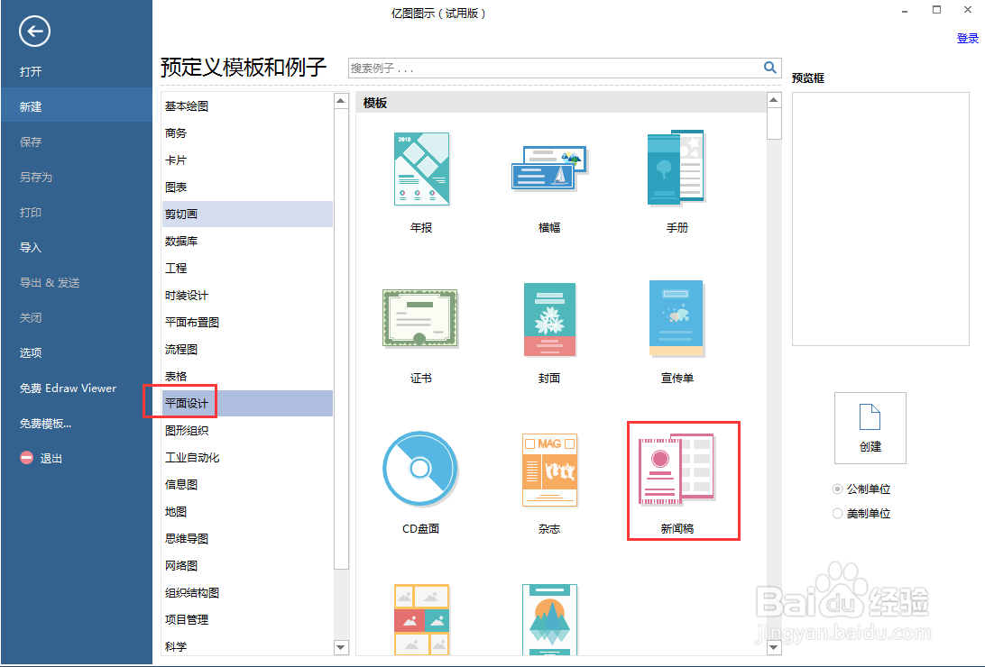Select 流程图 category
985x667 pixels.
(x=247, y=349)
